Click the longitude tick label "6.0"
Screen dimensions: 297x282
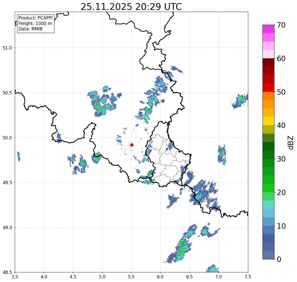(x=161, y=277)
